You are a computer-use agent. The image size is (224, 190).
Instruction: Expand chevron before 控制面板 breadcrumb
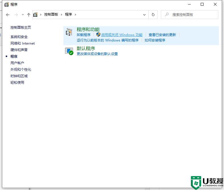point(41,14)
